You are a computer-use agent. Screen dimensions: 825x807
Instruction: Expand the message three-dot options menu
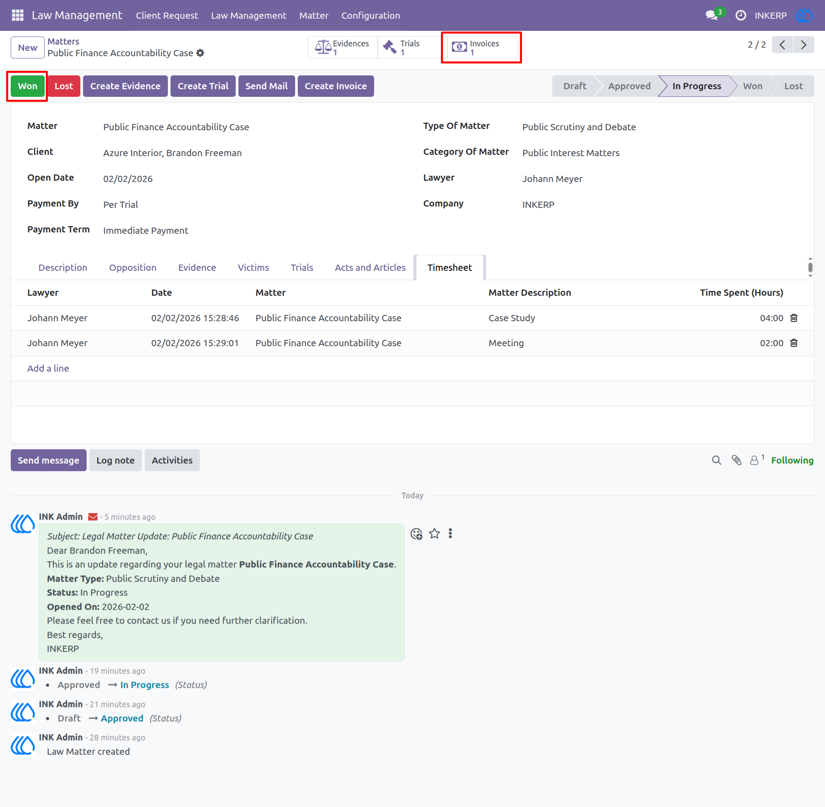pos(450,534)
